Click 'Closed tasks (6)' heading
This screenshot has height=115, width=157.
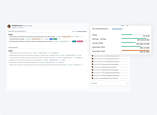pos(13,47)
